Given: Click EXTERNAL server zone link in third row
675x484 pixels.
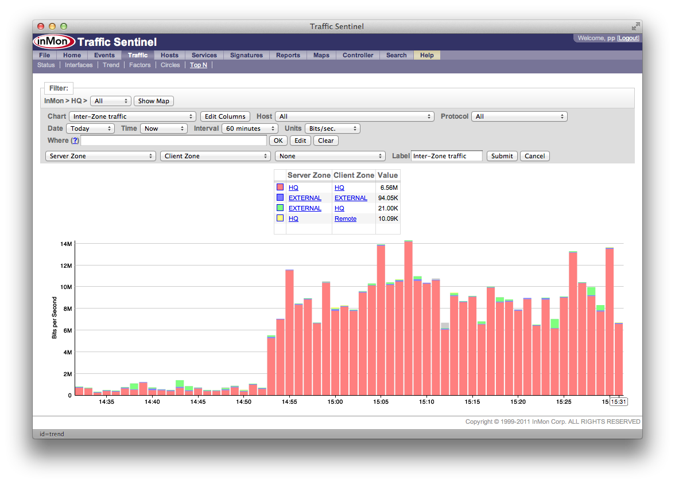Looking at the screenshot, I should pyautogui.click(x=305, y=208).
